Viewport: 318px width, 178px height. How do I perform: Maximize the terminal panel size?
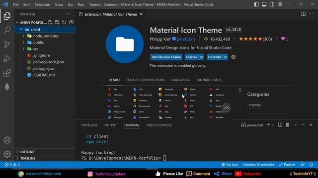click(x=303, y=125)
